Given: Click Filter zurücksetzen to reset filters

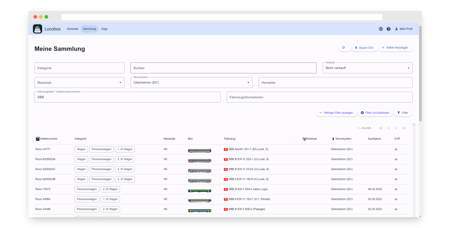Looking at the screenshot, I should point(375,113).
